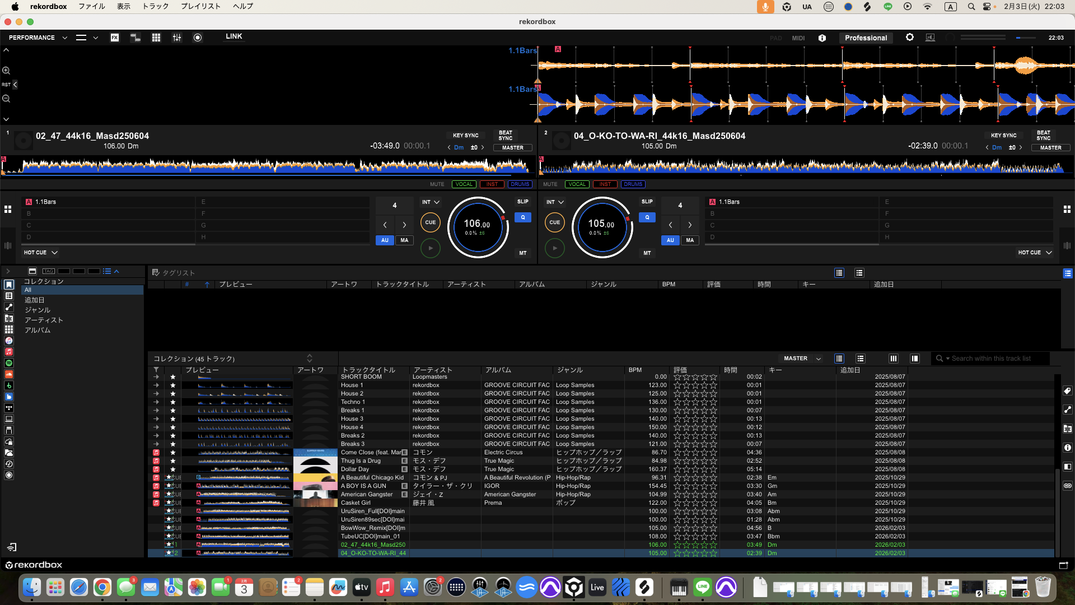Open the プレイリスト menu
The image size is (1075, 605).
[200, 6]
